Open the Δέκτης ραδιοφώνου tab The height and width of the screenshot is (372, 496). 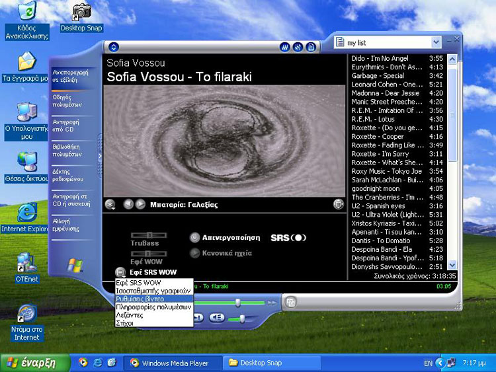click(x=72, y=175)
